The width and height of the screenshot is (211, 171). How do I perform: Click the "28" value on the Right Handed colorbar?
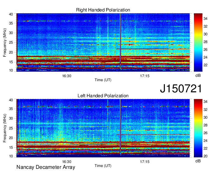[205, 42]
